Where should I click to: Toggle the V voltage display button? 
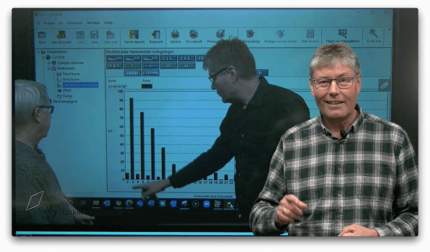pos(132,66)
